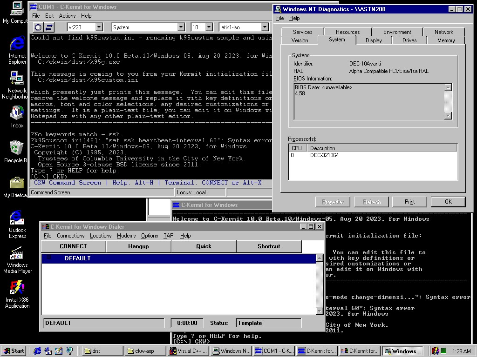This screenshot has height=357, width=477.
Task: Launch Outlook Express from the quick launch bar
Action: [48, 351]
